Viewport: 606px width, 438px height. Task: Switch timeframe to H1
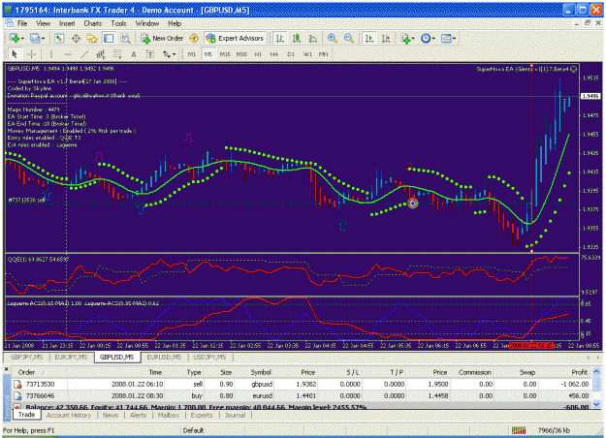[x=258, y=54]
